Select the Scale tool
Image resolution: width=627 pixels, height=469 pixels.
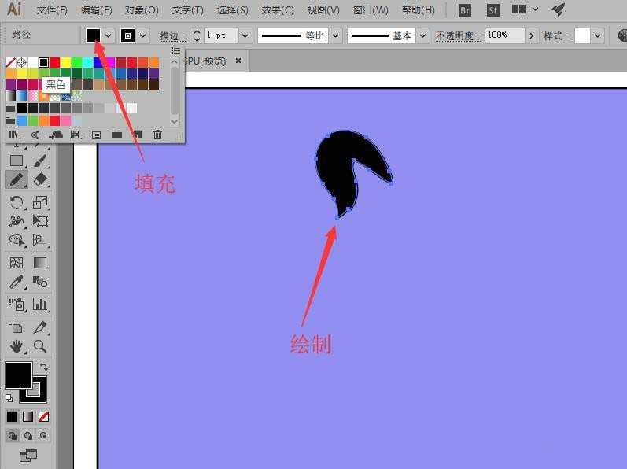coord(40,202)
